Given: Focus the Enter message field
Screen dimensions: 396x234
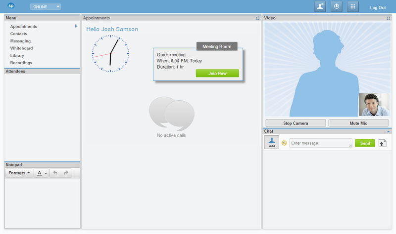Looking at the screenshot, I should click(x=321, y=143).
